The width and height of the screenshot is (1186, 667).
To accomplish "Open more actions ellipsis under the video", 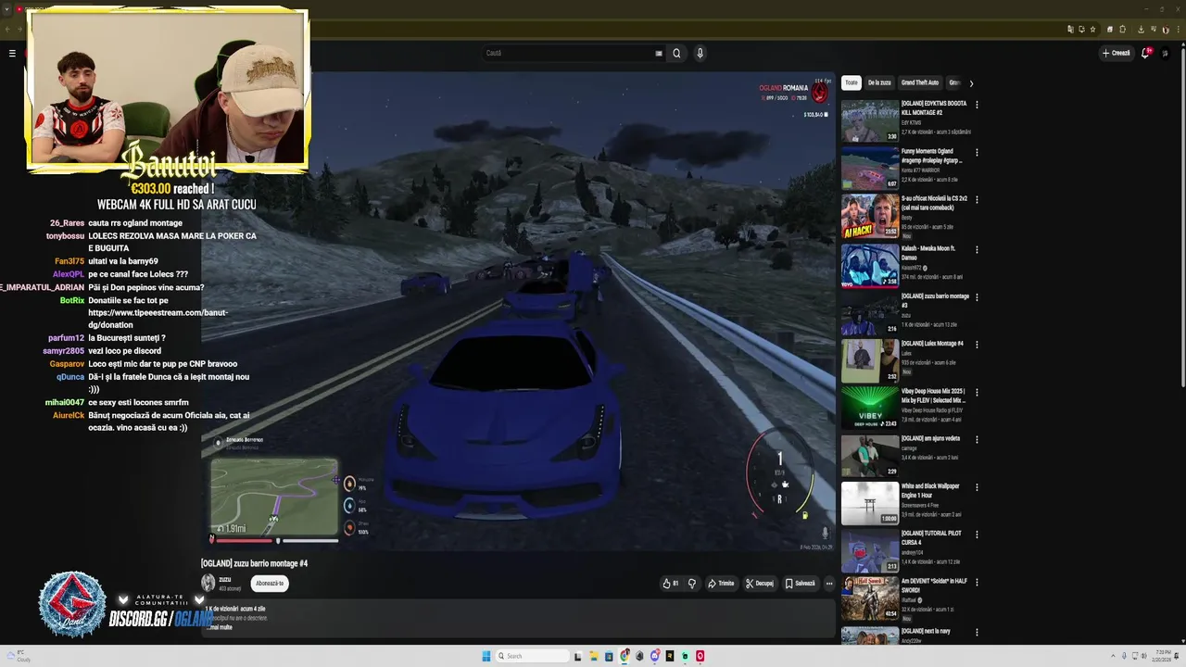I will 829,584.
